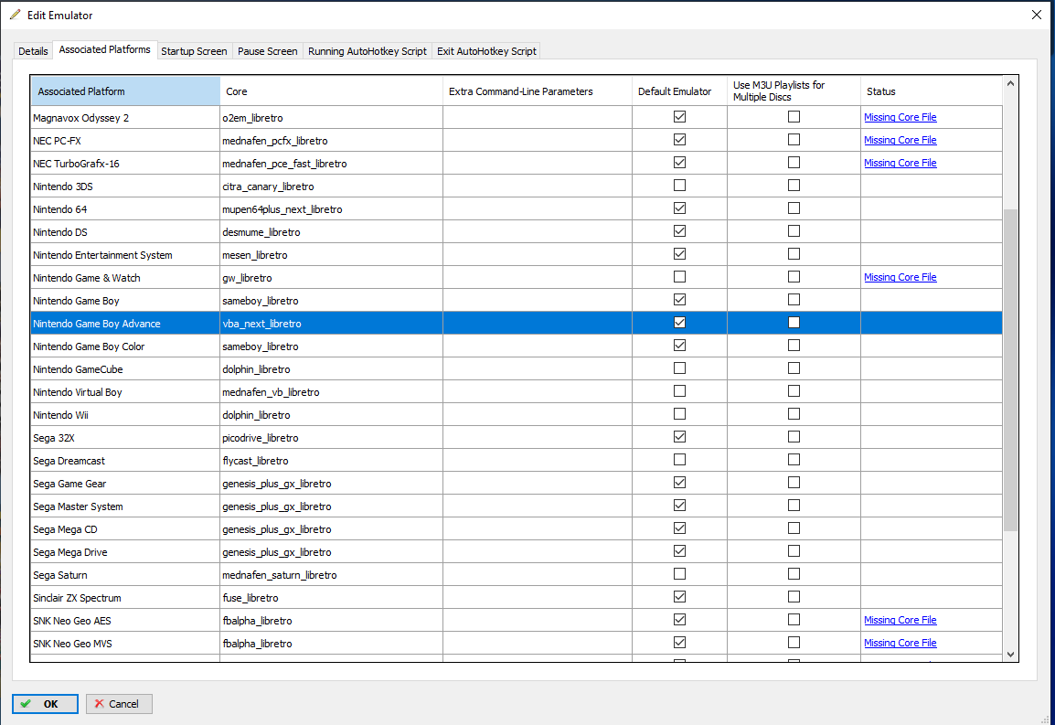Open Missing Core File link for SNK Neo Geo AES
Image resolution: width=1055 pixels, height=725 pixels.
pos(900,620)
